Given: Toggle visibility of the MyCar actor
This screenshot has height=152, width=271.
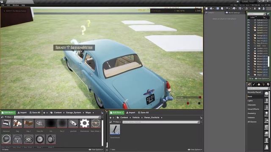Looking at the screenshot, I should pos(249,72).
